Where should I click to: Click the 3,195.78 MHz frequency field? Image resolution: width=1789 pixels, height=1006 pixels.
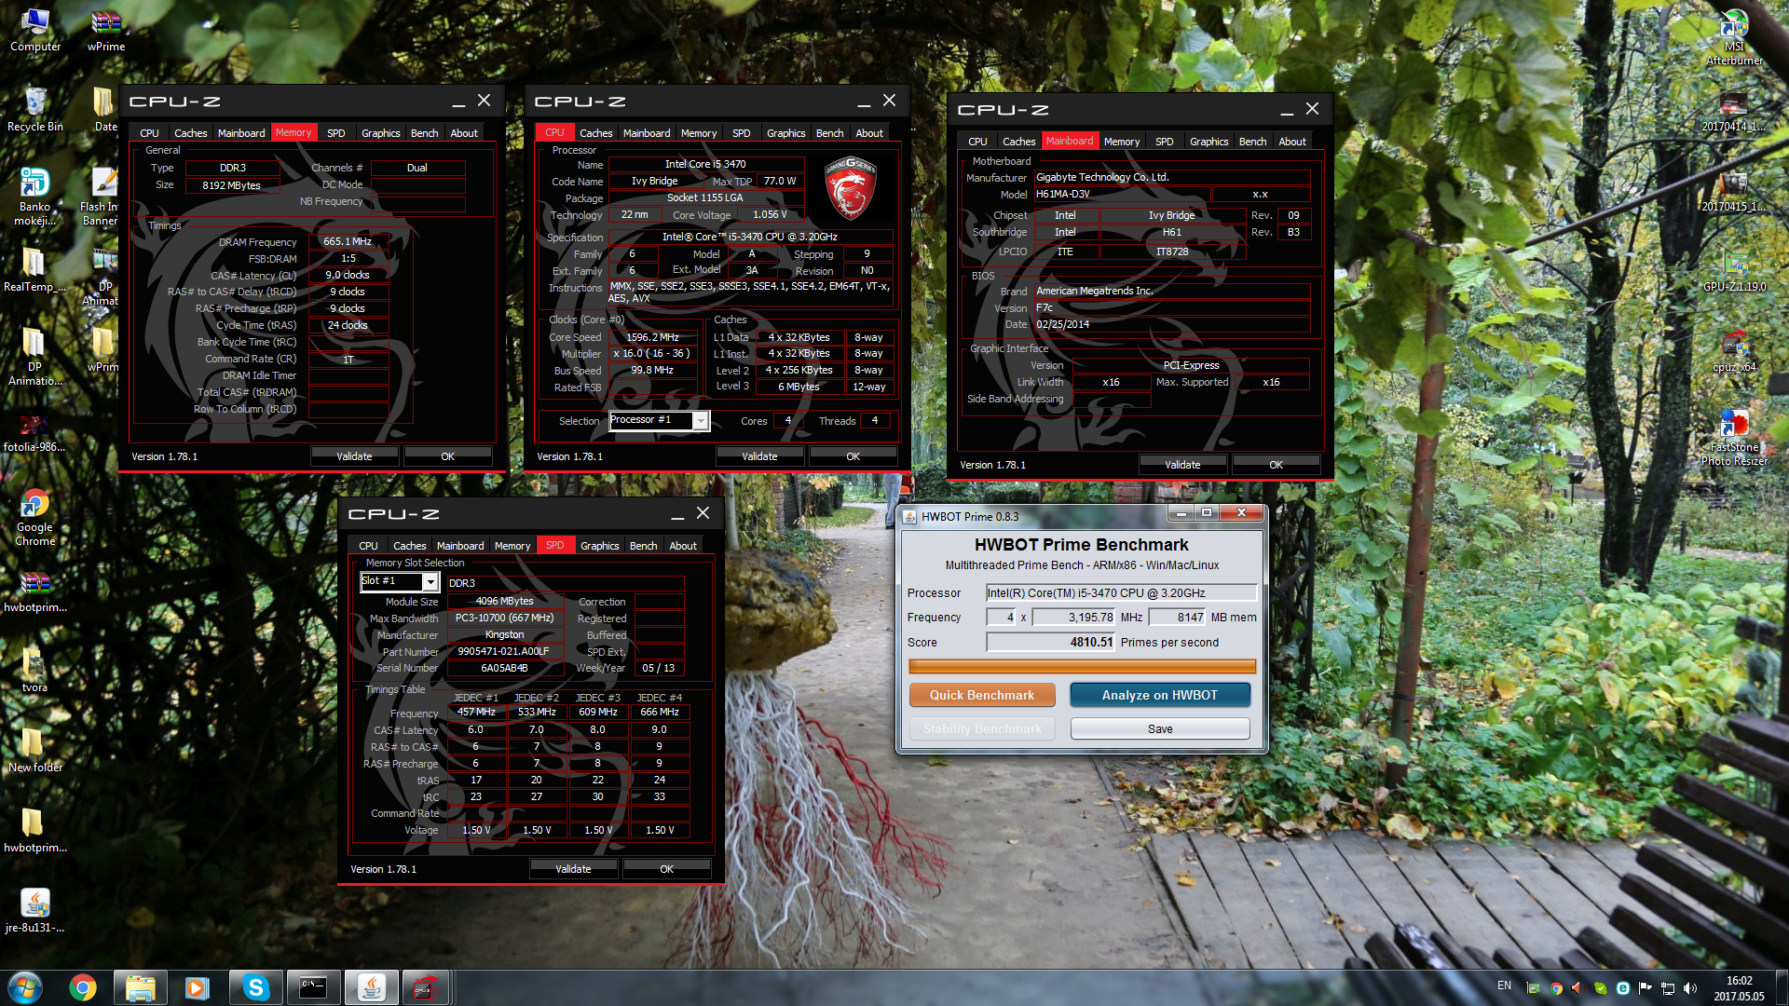[1074, 618]
